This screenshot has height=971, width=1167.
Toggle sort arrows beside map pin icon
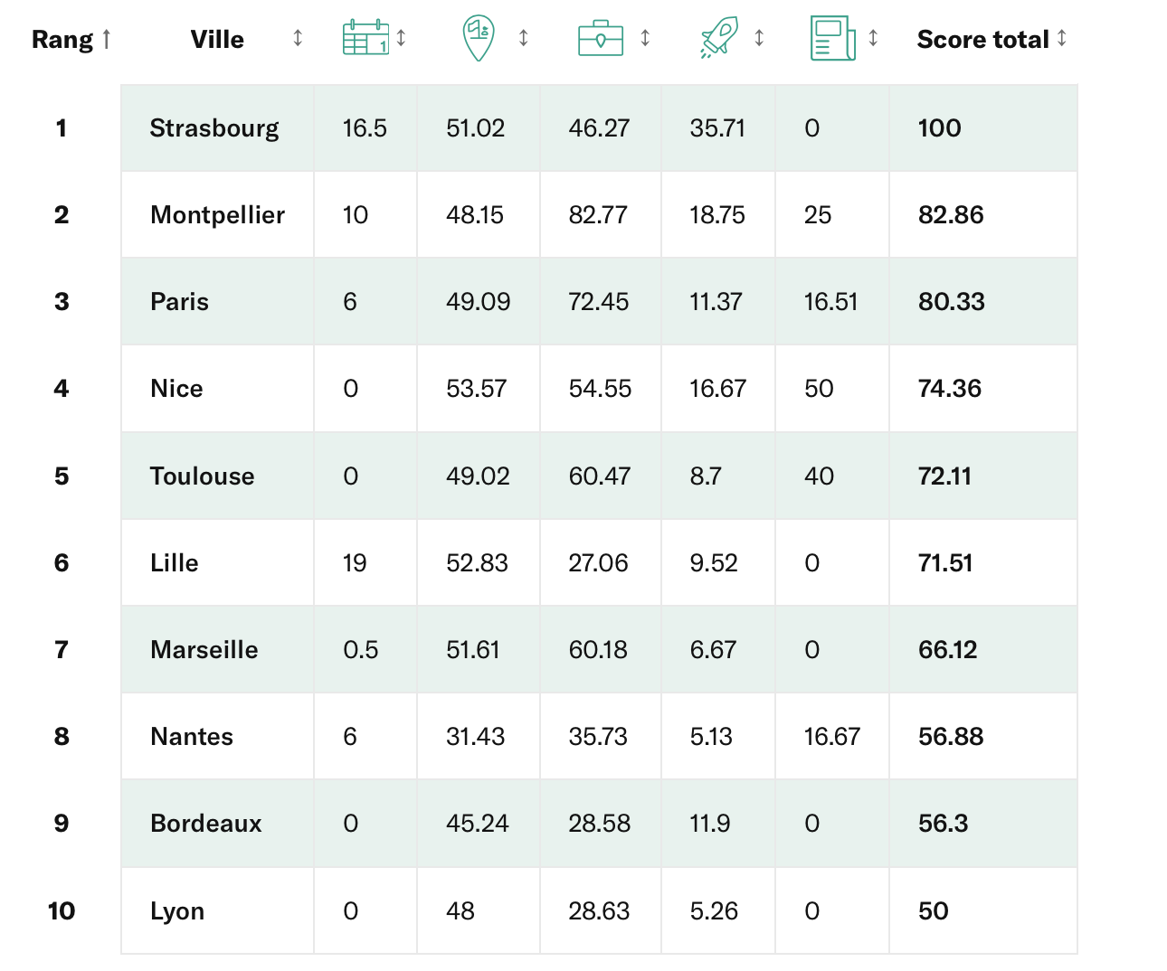coord(523,38)
